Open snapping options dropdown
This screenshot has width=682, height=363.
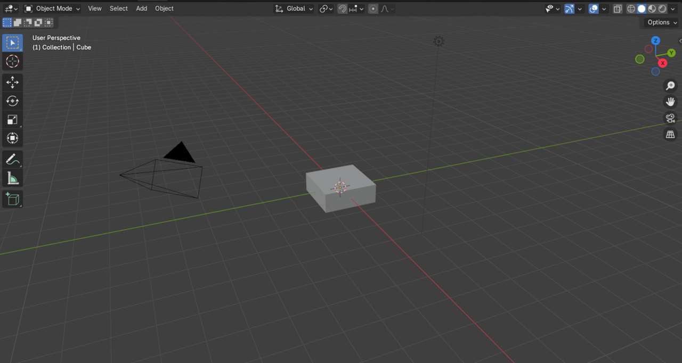[x=357, y=9]
